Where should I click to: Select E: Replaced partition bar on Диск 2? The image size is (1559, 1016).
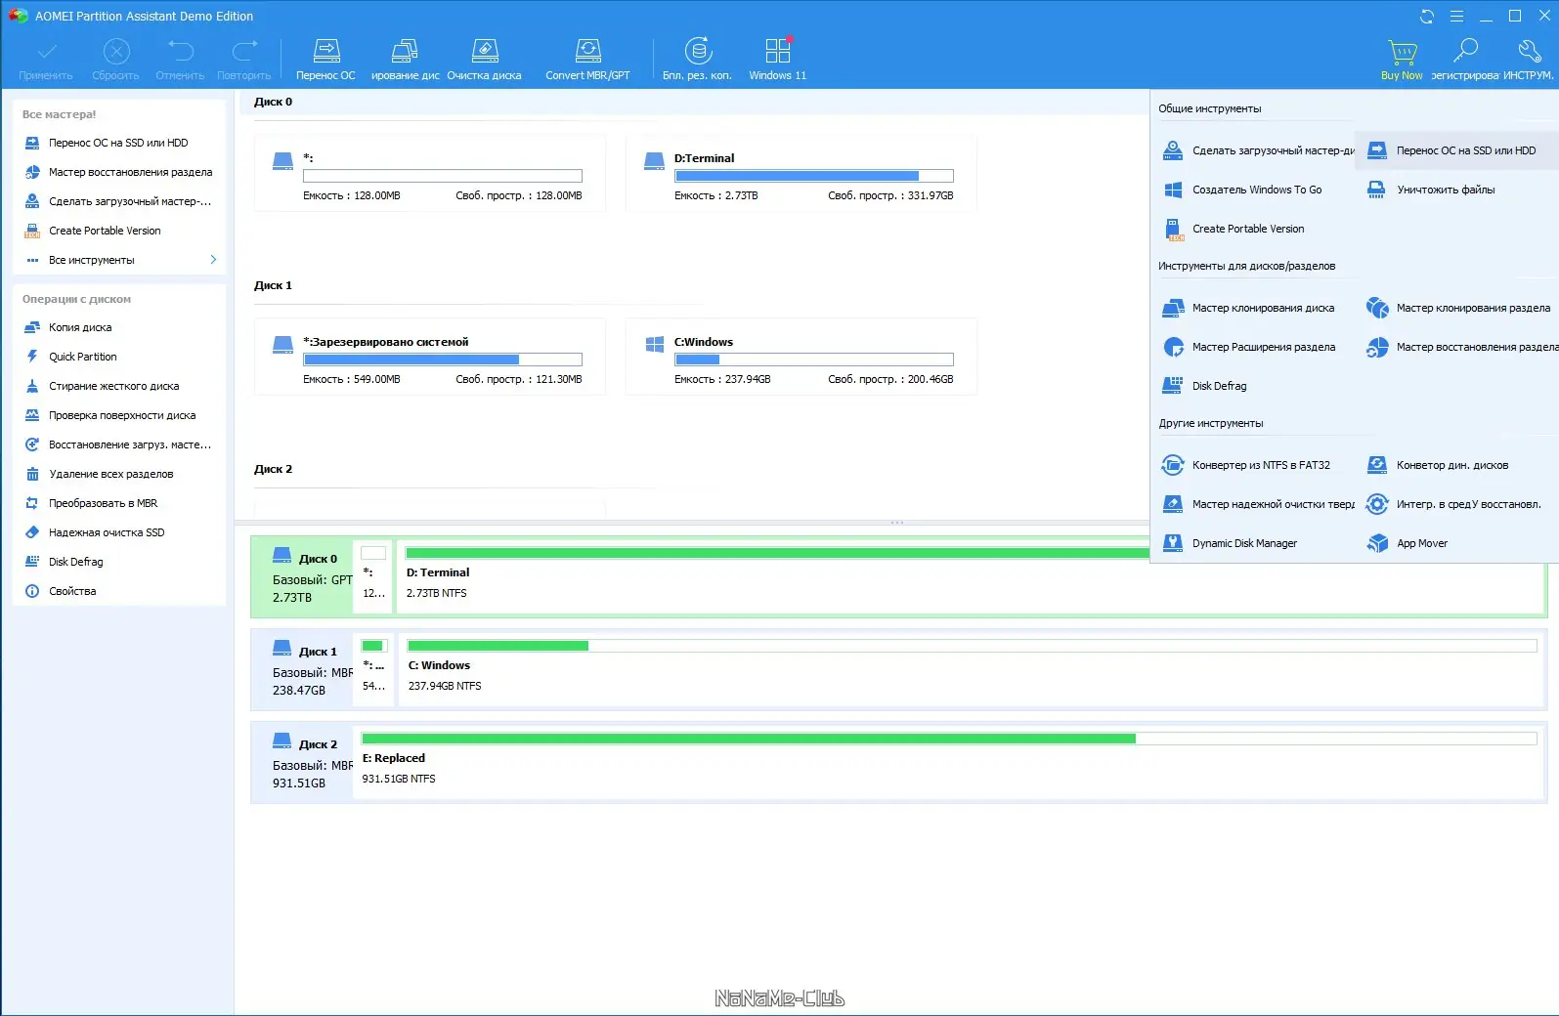(948, 762)
